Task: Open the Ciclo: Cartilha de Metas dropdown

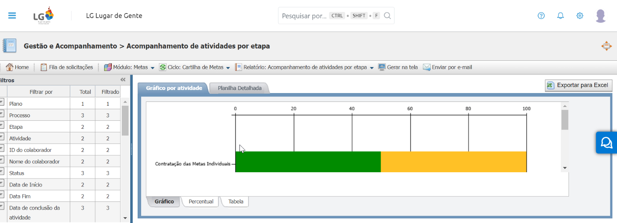Action: point(194,67)
